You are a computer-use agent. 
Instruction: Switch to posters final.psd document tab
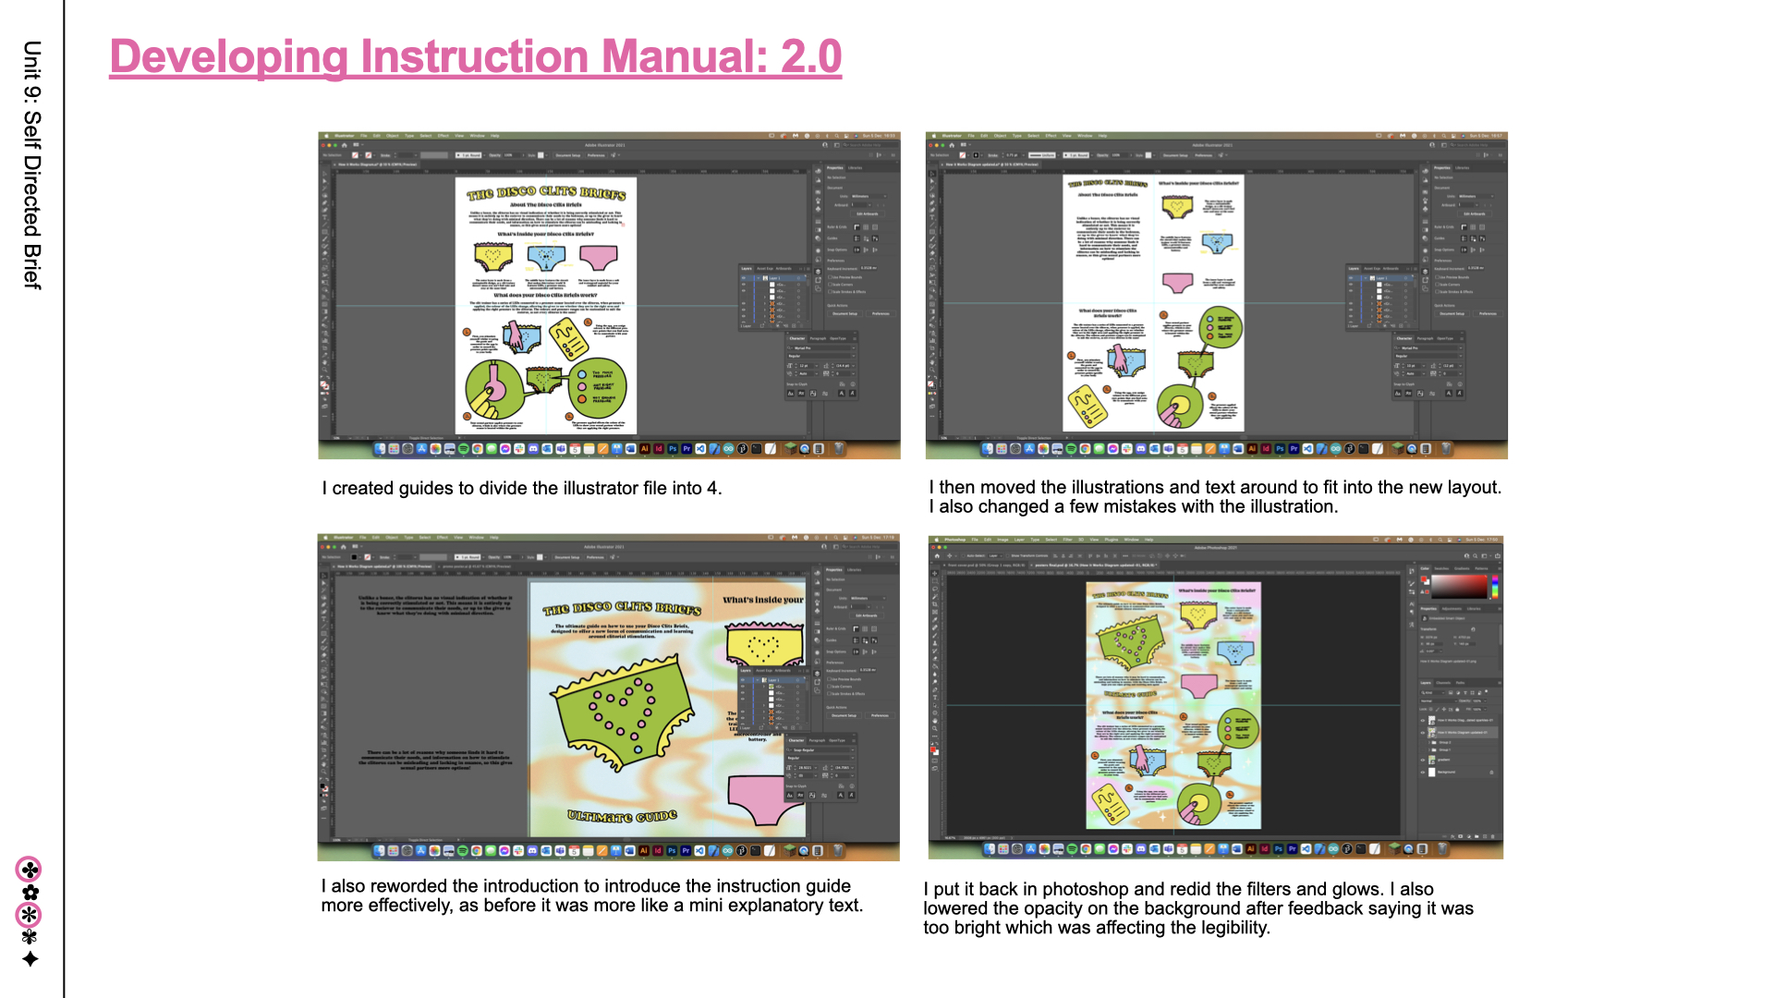coord(1095,565)
